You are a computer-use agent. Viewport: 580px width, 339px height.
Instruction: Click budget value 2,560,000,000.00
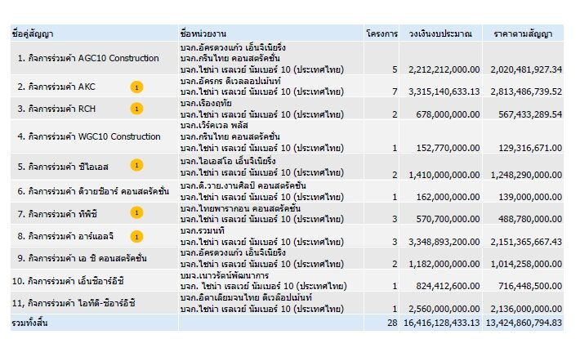click(444, 309)
